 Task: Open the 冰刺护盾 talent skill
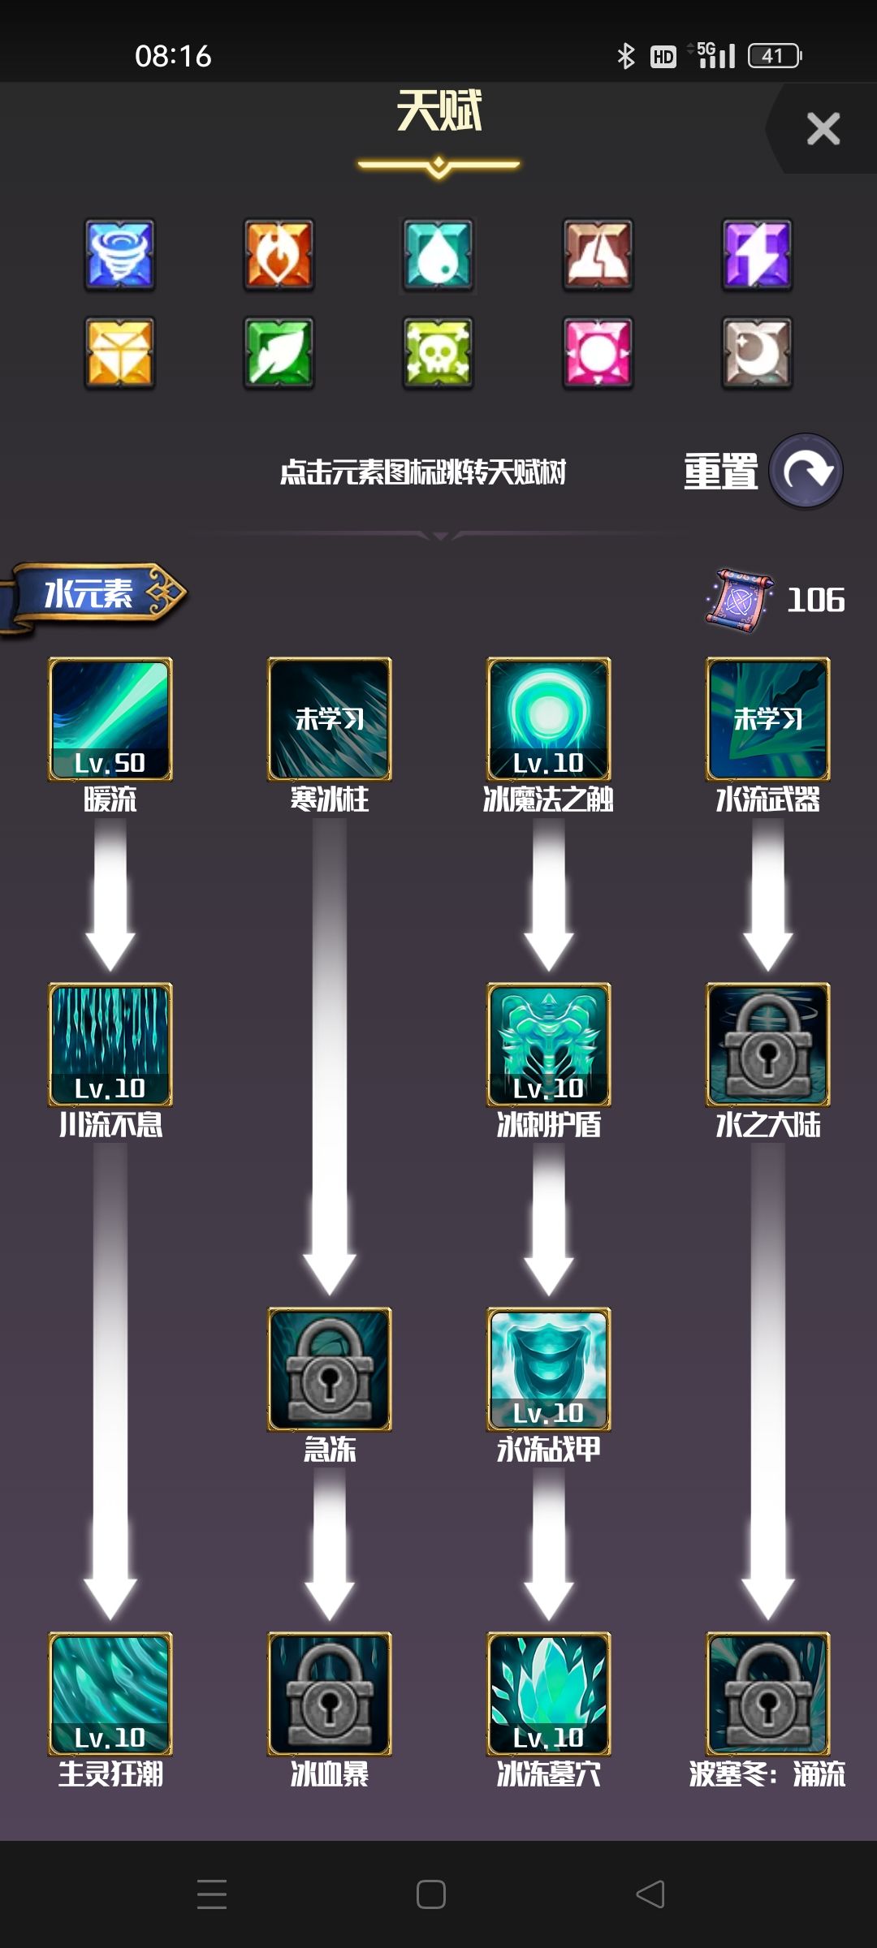tap(549, 1044)
